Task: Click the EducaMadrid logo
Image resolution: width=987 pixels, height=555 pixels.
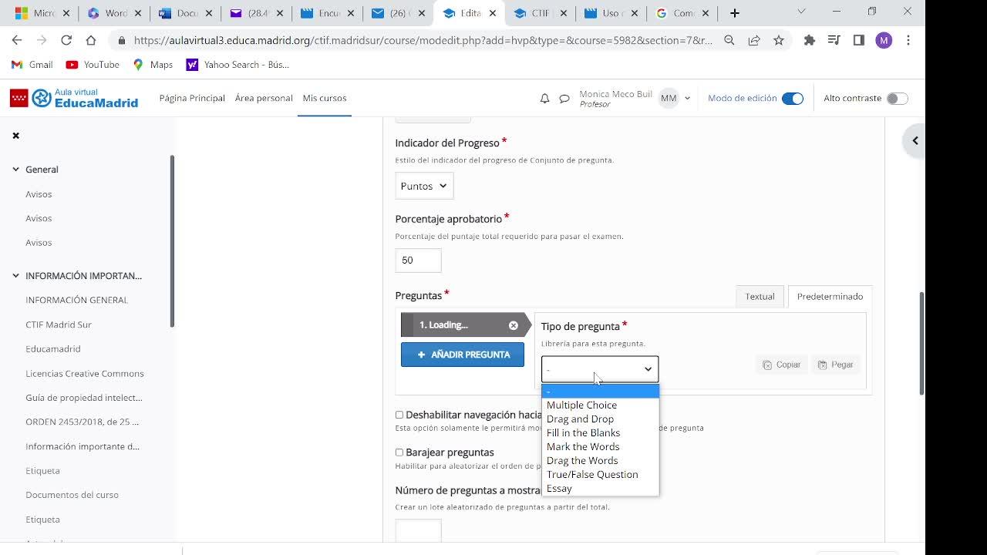Action: click(74, 98)
